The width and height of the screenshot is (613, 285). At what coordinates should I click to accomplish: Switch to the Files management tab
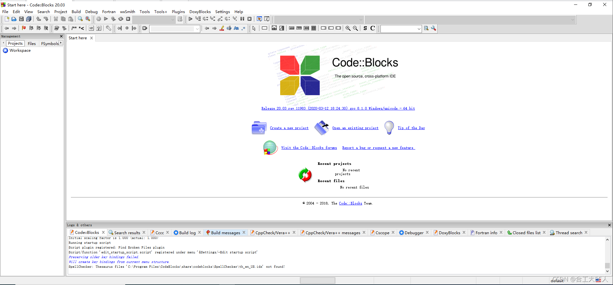click(x=32, y=43)
